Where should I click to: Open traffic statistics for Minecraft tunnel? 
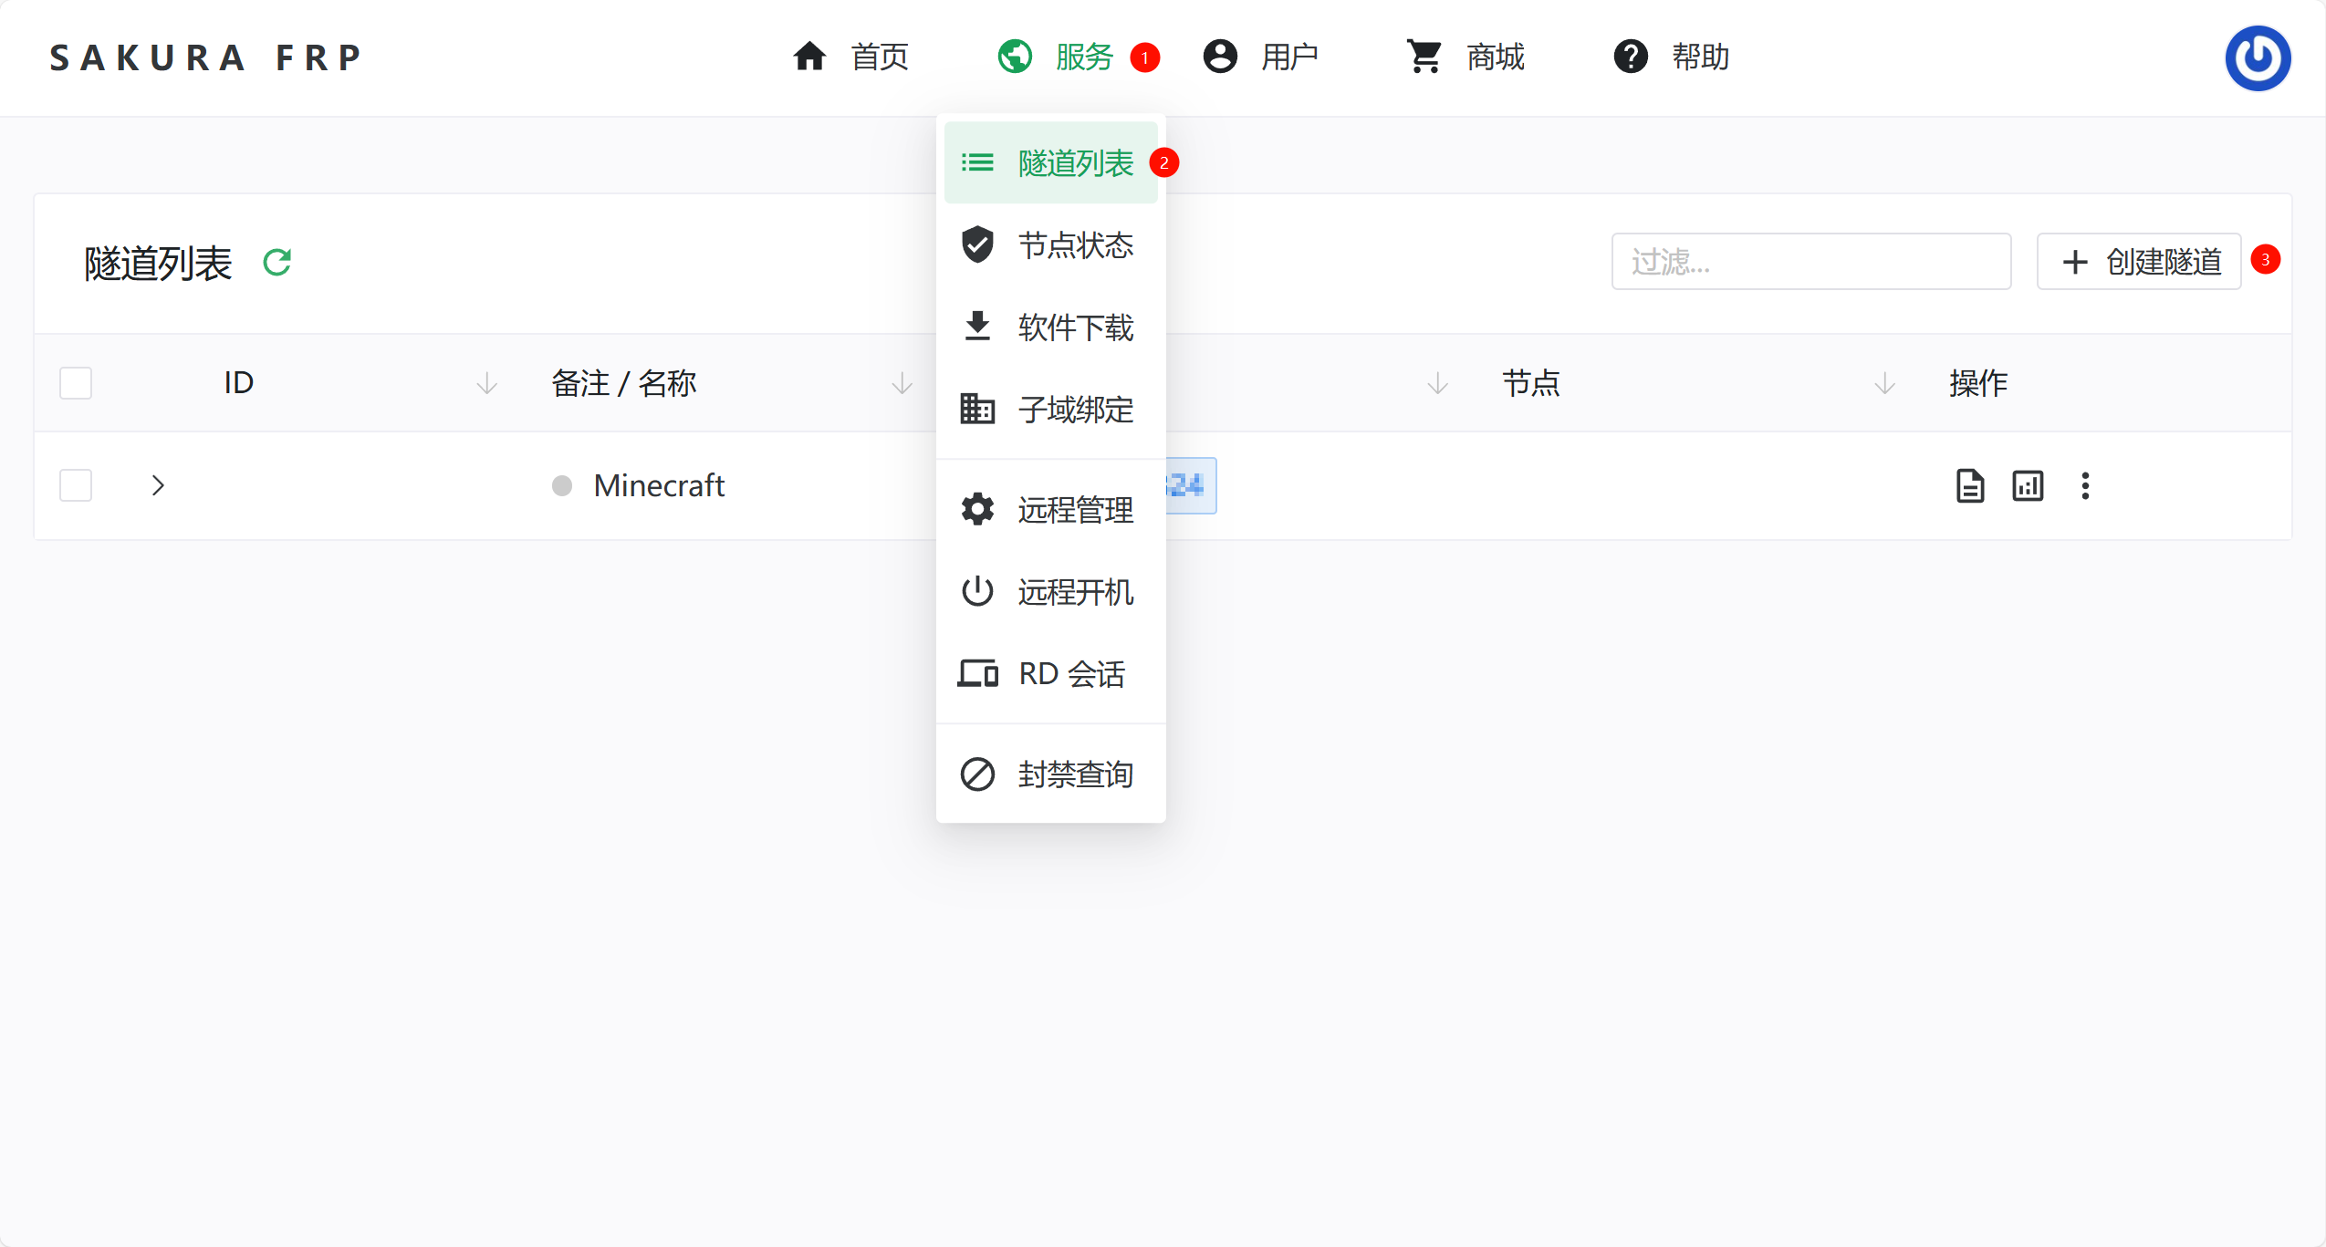[x=2027, y=485]
